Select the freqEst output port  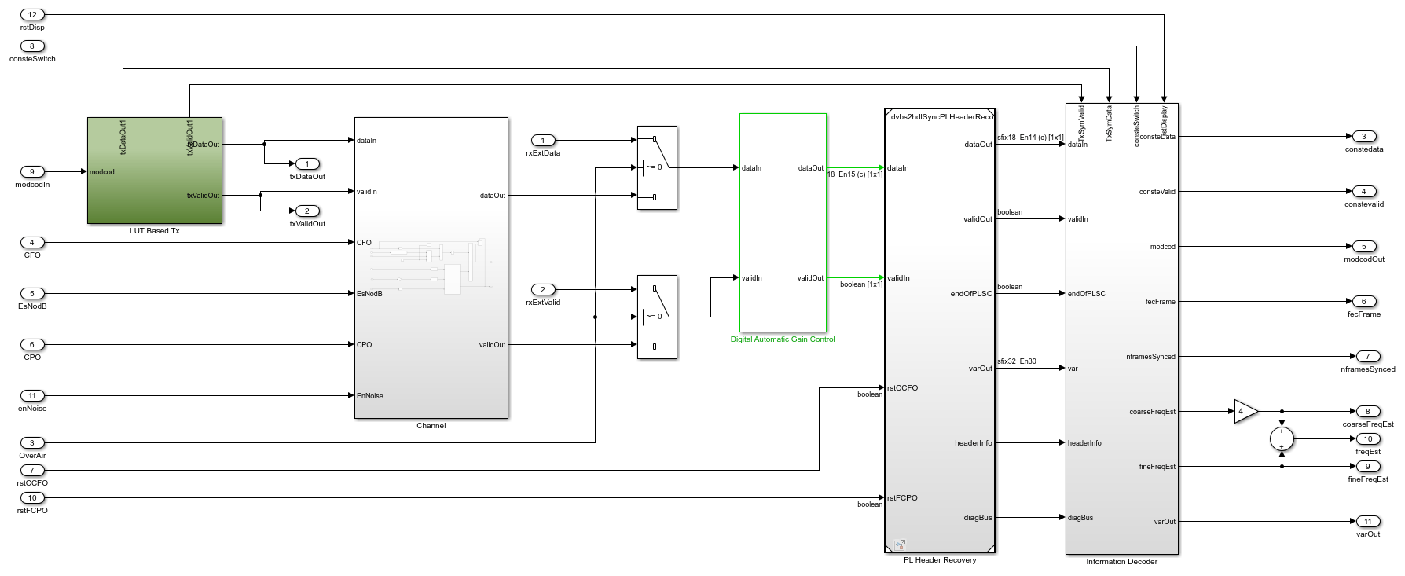tap(1367, 439)
